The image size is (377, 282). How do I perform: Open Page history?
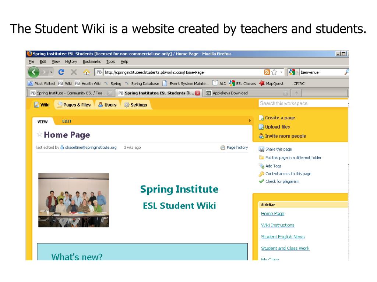(234, 148)
